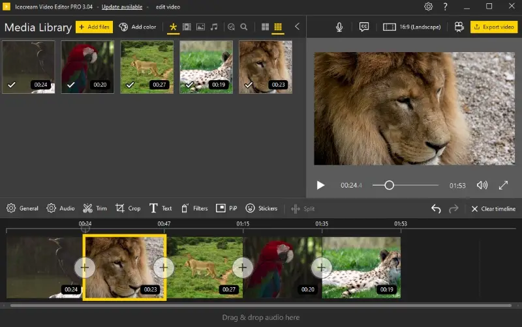
Task: Add transition between parrot and cheetah clips
Action: [321, 267]
